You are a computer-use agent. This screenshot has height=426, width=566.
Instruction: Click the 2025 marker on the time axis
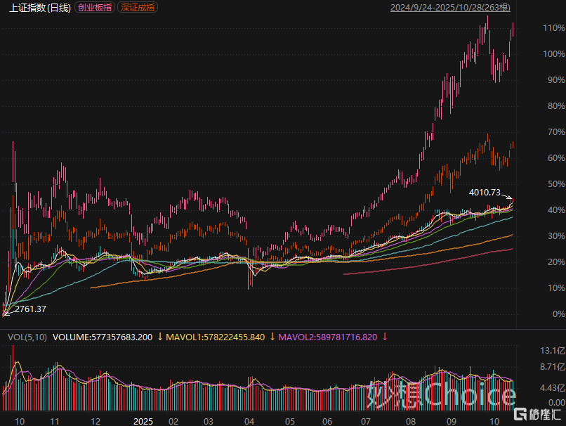(x=143, y=420)
